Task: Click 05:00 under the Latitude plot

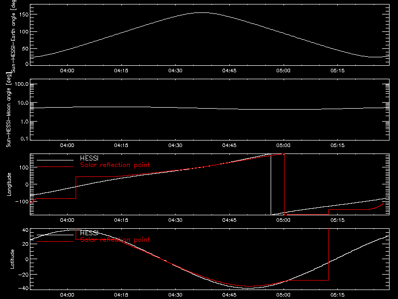Action: [x=283, y=295]
